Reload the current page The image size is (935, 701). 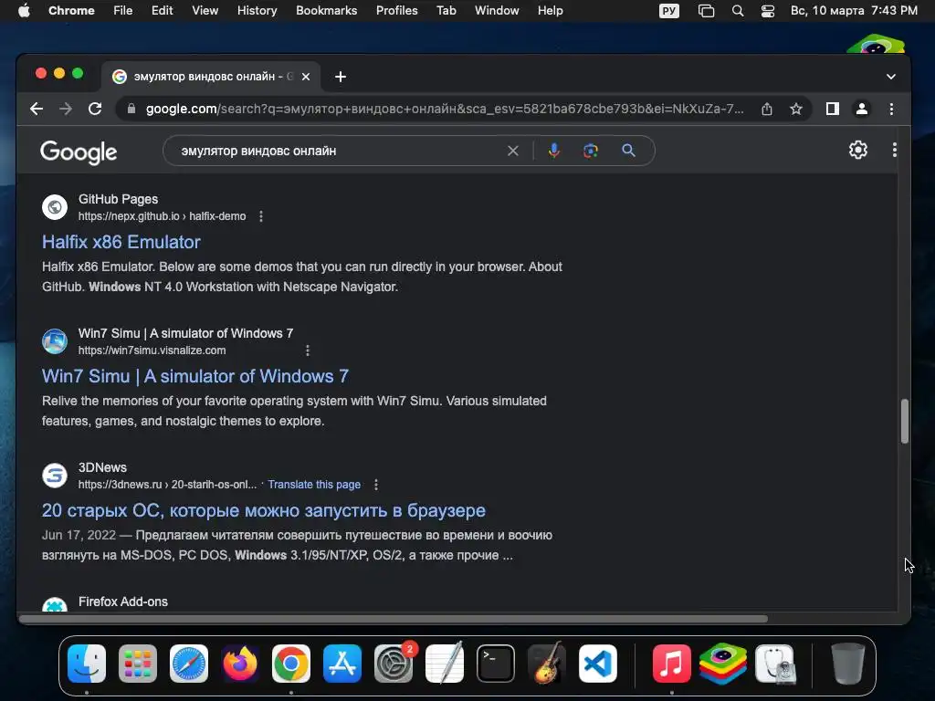point(95,110)
